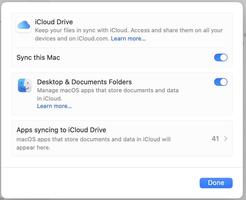246x200 pixels.
Task: Disable the Desktop & Documents Folders toggle
Action: point(221,82)
